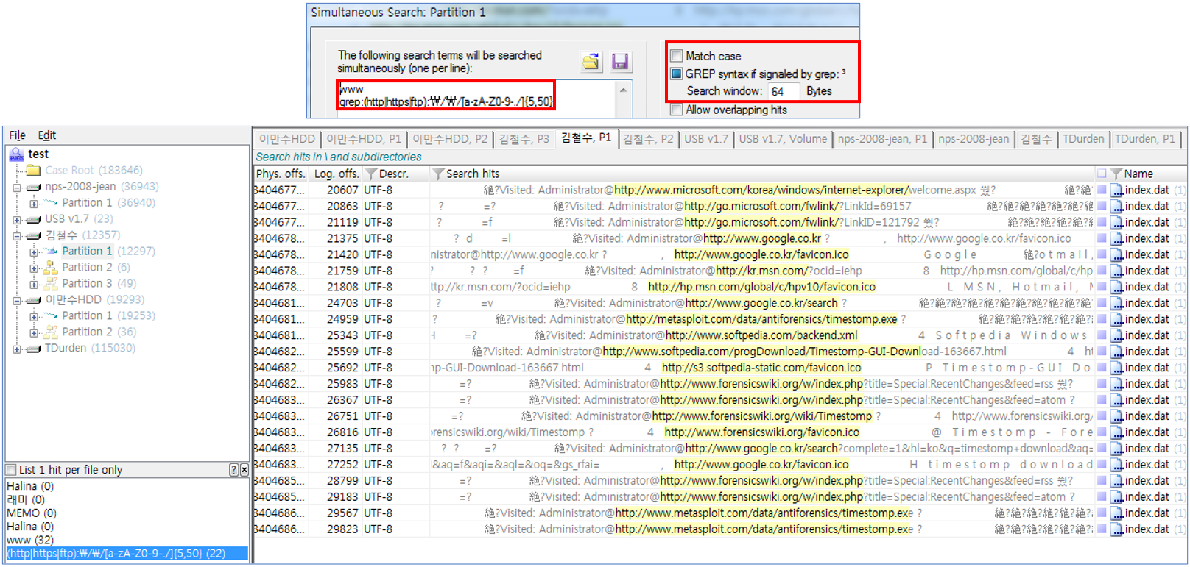Click index.dat file icon in row offset 25692

point(1116,368)
